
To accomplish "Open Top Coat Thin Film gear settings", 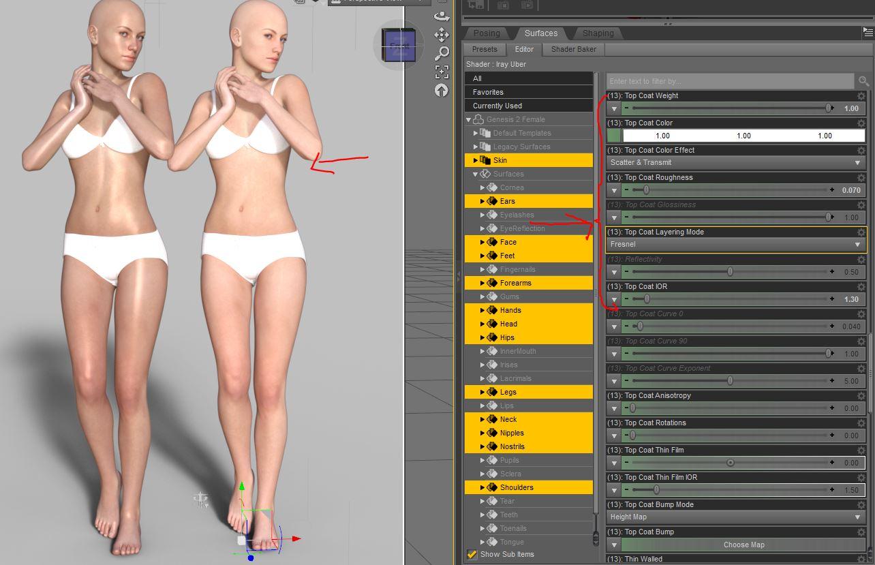I will point(861,451).
